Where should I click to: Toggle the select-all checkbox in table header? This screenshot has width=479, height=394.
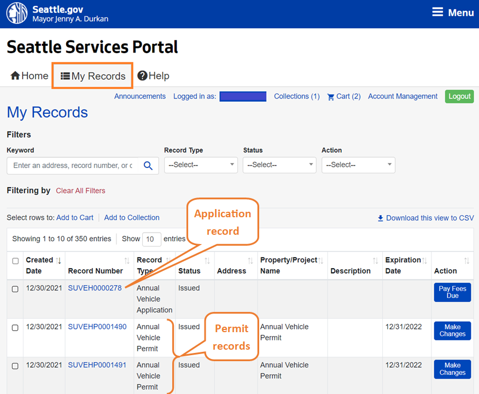click(15, 261)
